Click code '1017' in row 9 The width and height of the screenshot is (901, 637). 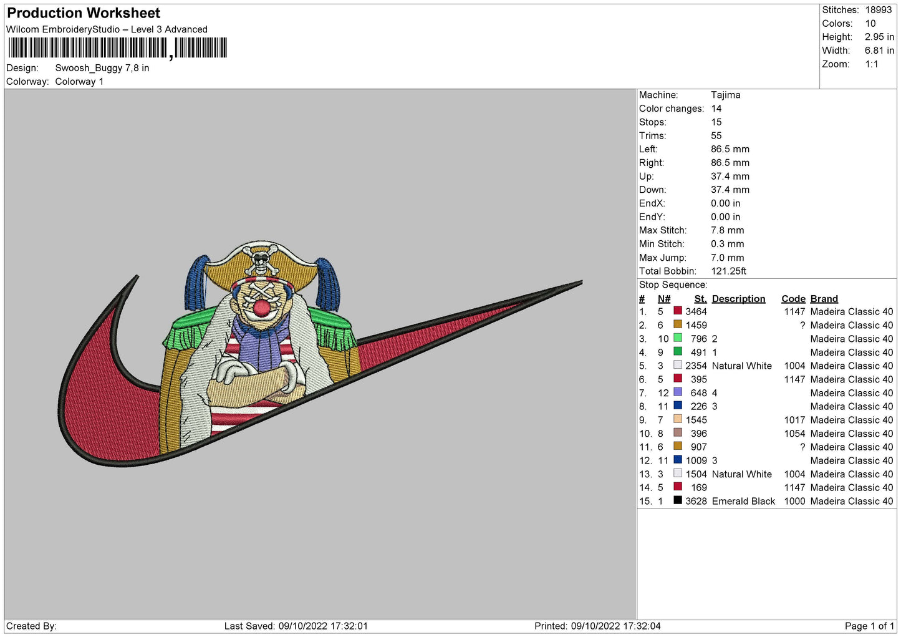coord(794,420)
